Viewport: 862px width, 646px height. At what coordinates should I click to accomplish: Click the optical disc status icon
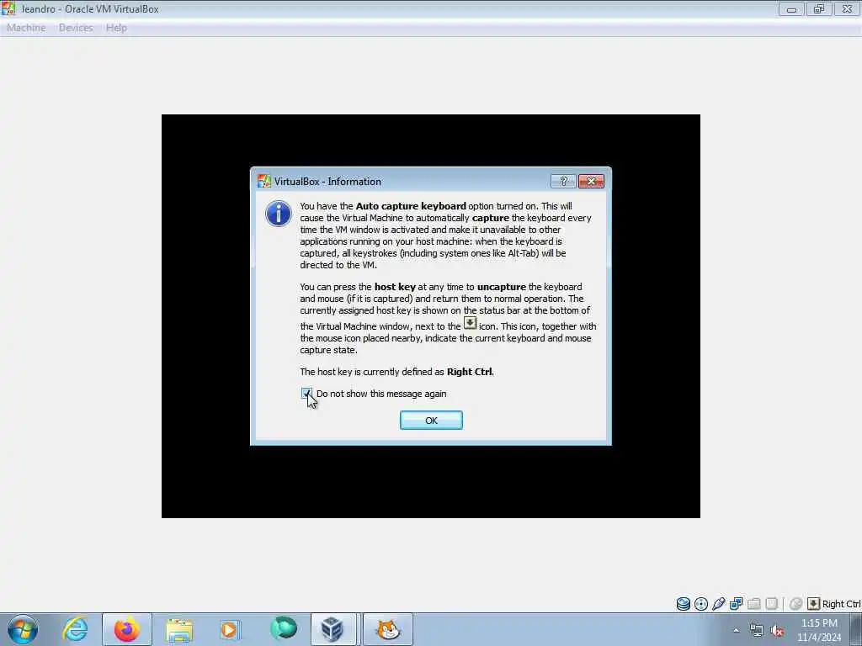coord(701,604)
